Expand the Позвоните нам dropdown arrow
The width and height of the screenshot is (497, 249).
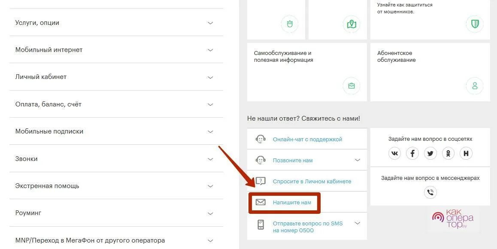click(x=358, y=160)
